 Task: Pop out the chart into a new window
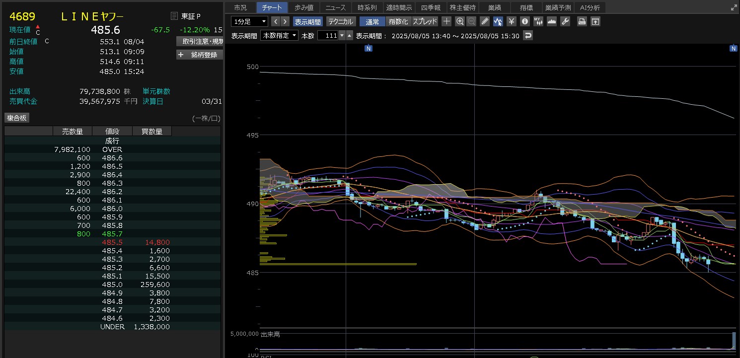pos(595,21)
